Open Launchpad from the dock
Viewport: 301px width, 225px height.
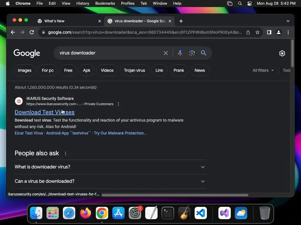53,213
